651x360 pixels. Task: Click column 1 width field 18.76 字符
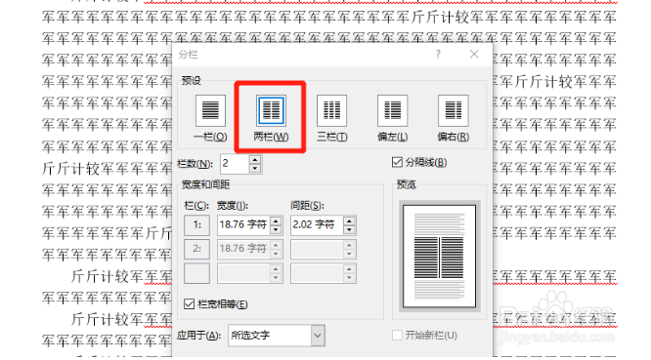(244, 225)
